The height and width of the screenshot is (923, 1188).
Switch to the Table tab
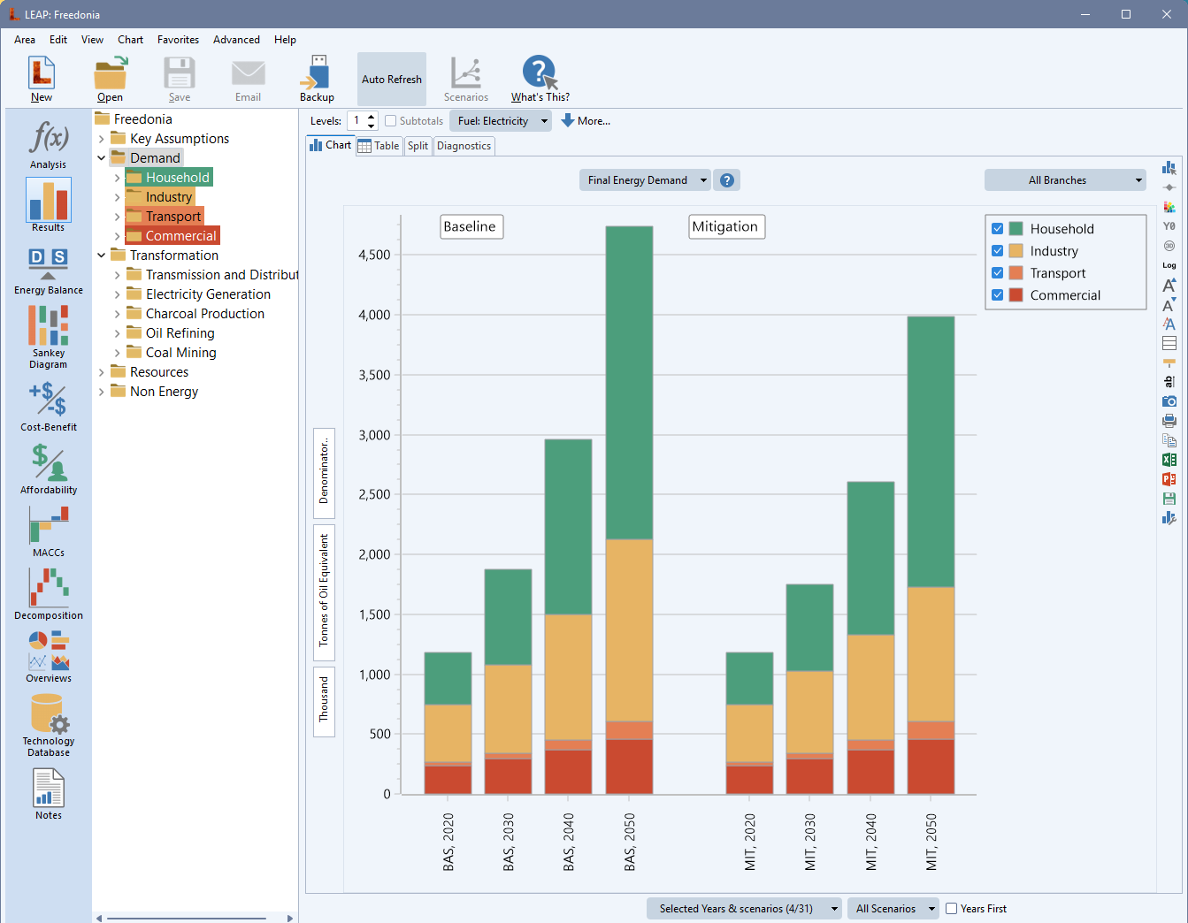point(379,146)
